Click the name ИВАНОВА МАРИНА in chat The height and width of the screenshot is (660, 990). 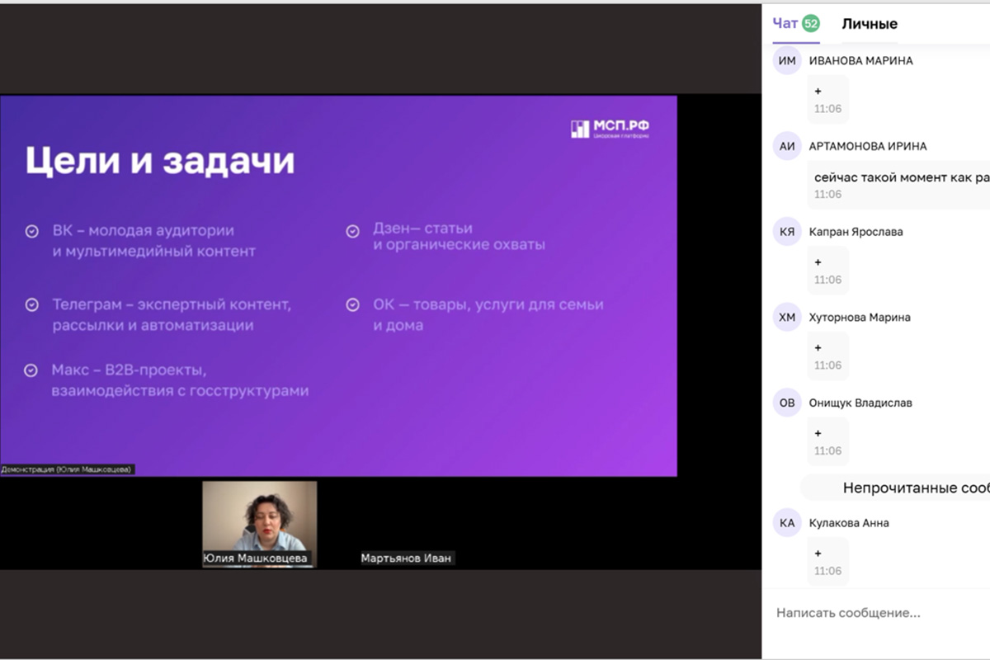(x=861, y=60)
